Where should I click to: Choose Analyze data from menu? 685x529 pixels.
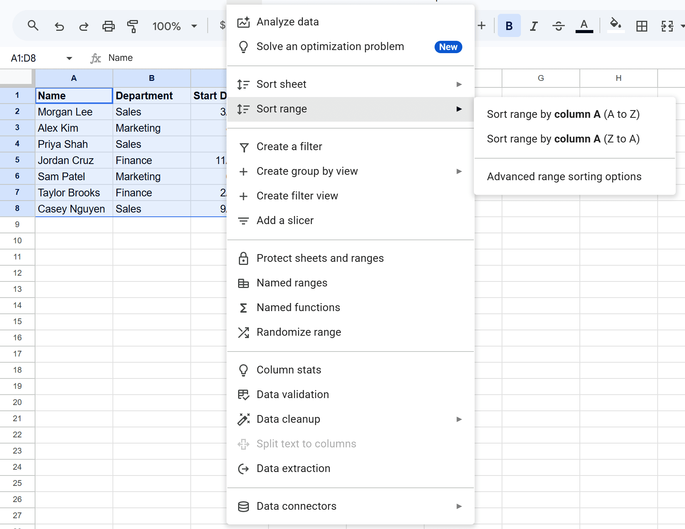[x=351, y=22]
